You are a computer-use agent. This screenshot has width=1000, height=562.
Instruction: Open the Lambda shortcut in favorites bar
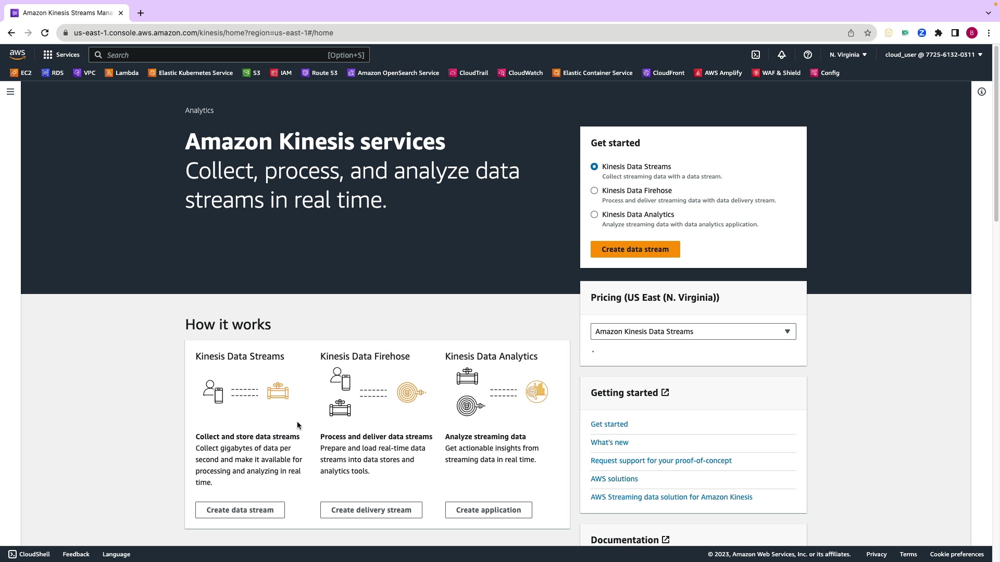122,73
